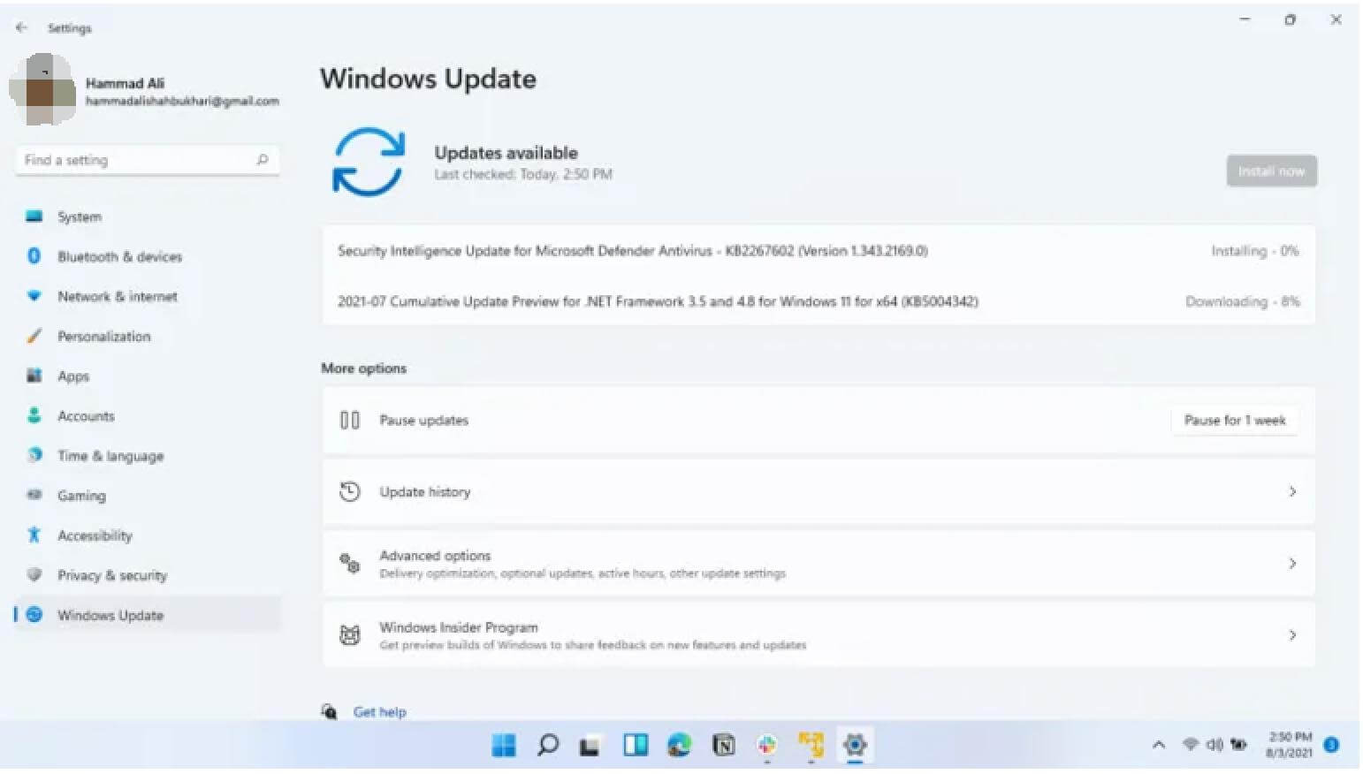The image size is (1363, 774).
Task: Open taskbar Search magnifier
Action: pos(548,746)
